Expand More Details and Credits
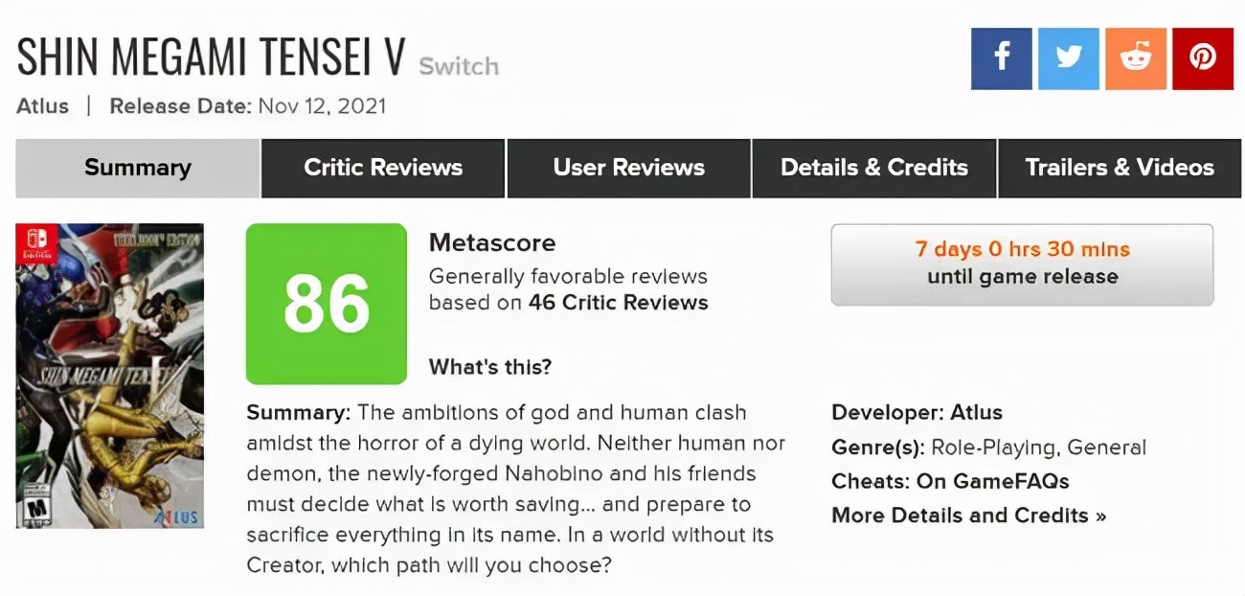 pos(968,516)
